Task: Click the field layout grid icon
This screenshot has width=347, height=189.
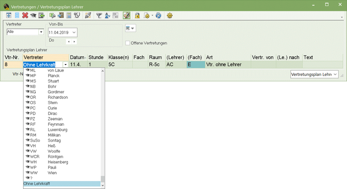Action: pos(116,15)
